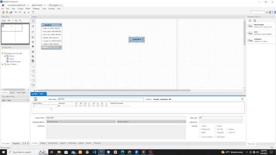The height and width of the screenshot is (155, 276).
Task: Select the hand pan tool
Action: point(33,26)
